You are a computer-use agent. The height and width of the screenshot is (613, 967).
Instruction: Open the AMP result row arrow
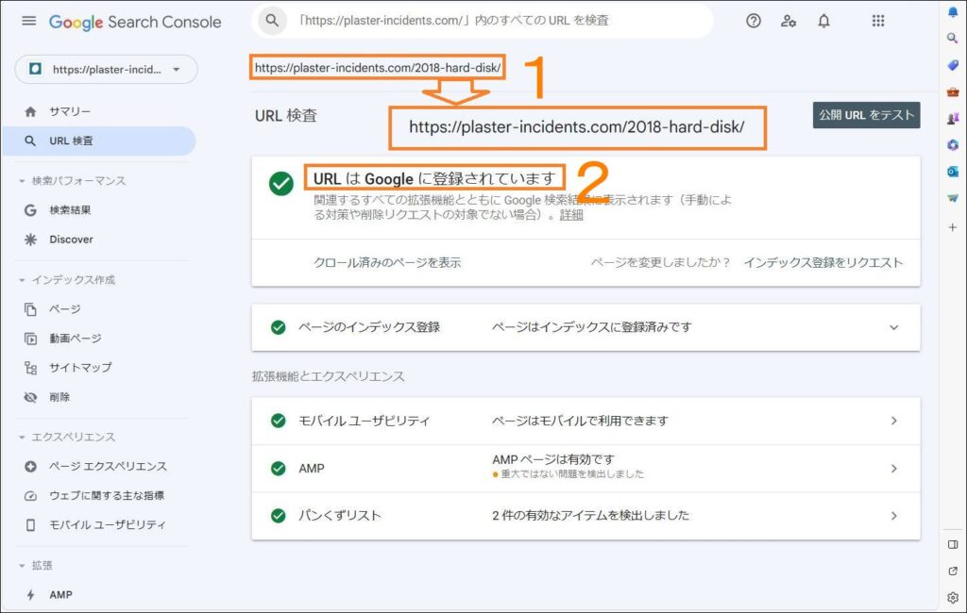pyautogui.click(x=893, y=469)
